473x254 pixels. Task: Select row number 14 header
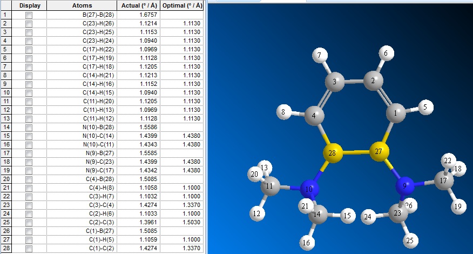(x=6, y=127)
